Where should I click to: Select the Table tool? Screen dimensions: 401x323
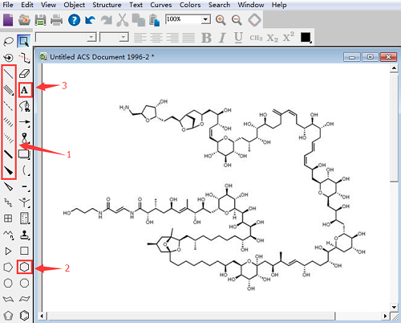coord(8,219)
